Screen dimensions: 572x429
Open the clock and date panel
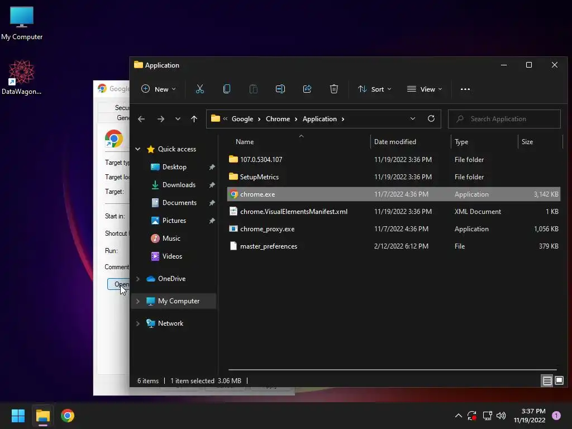[x=530, y=416]
